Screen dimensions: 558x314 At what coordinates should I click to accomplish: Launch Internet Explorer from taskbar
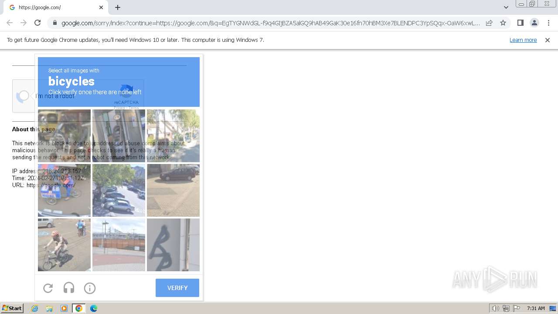(34, 308)
